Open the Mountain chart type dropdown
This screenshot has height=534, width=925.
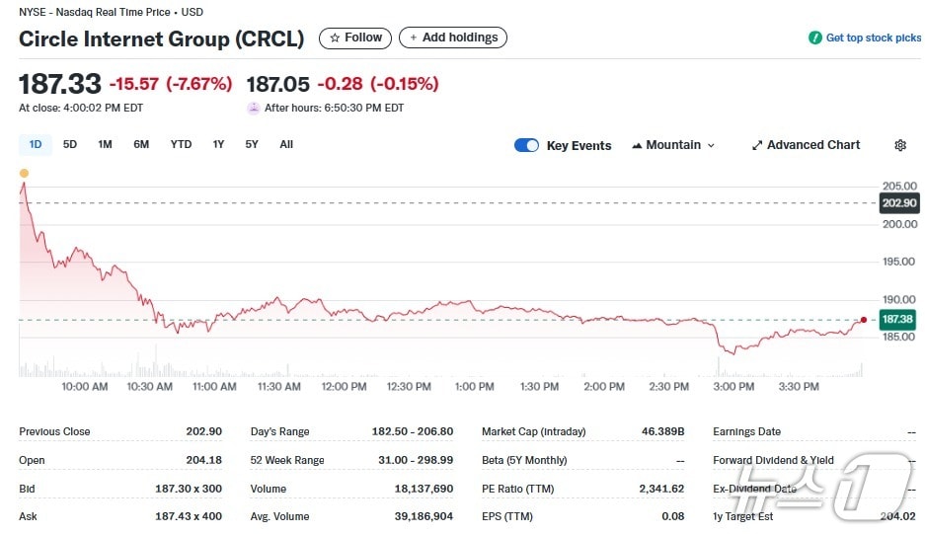click(673, 145)
